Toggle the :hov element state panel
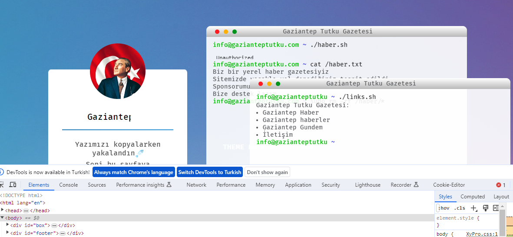This screenshot has width=513, height=237. tap(443, 208)
